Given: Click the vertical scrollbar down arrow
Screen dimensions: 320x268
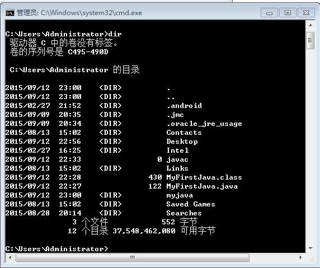Looking at the screenshot, I should pyautogui.click(x=310, y=248).
